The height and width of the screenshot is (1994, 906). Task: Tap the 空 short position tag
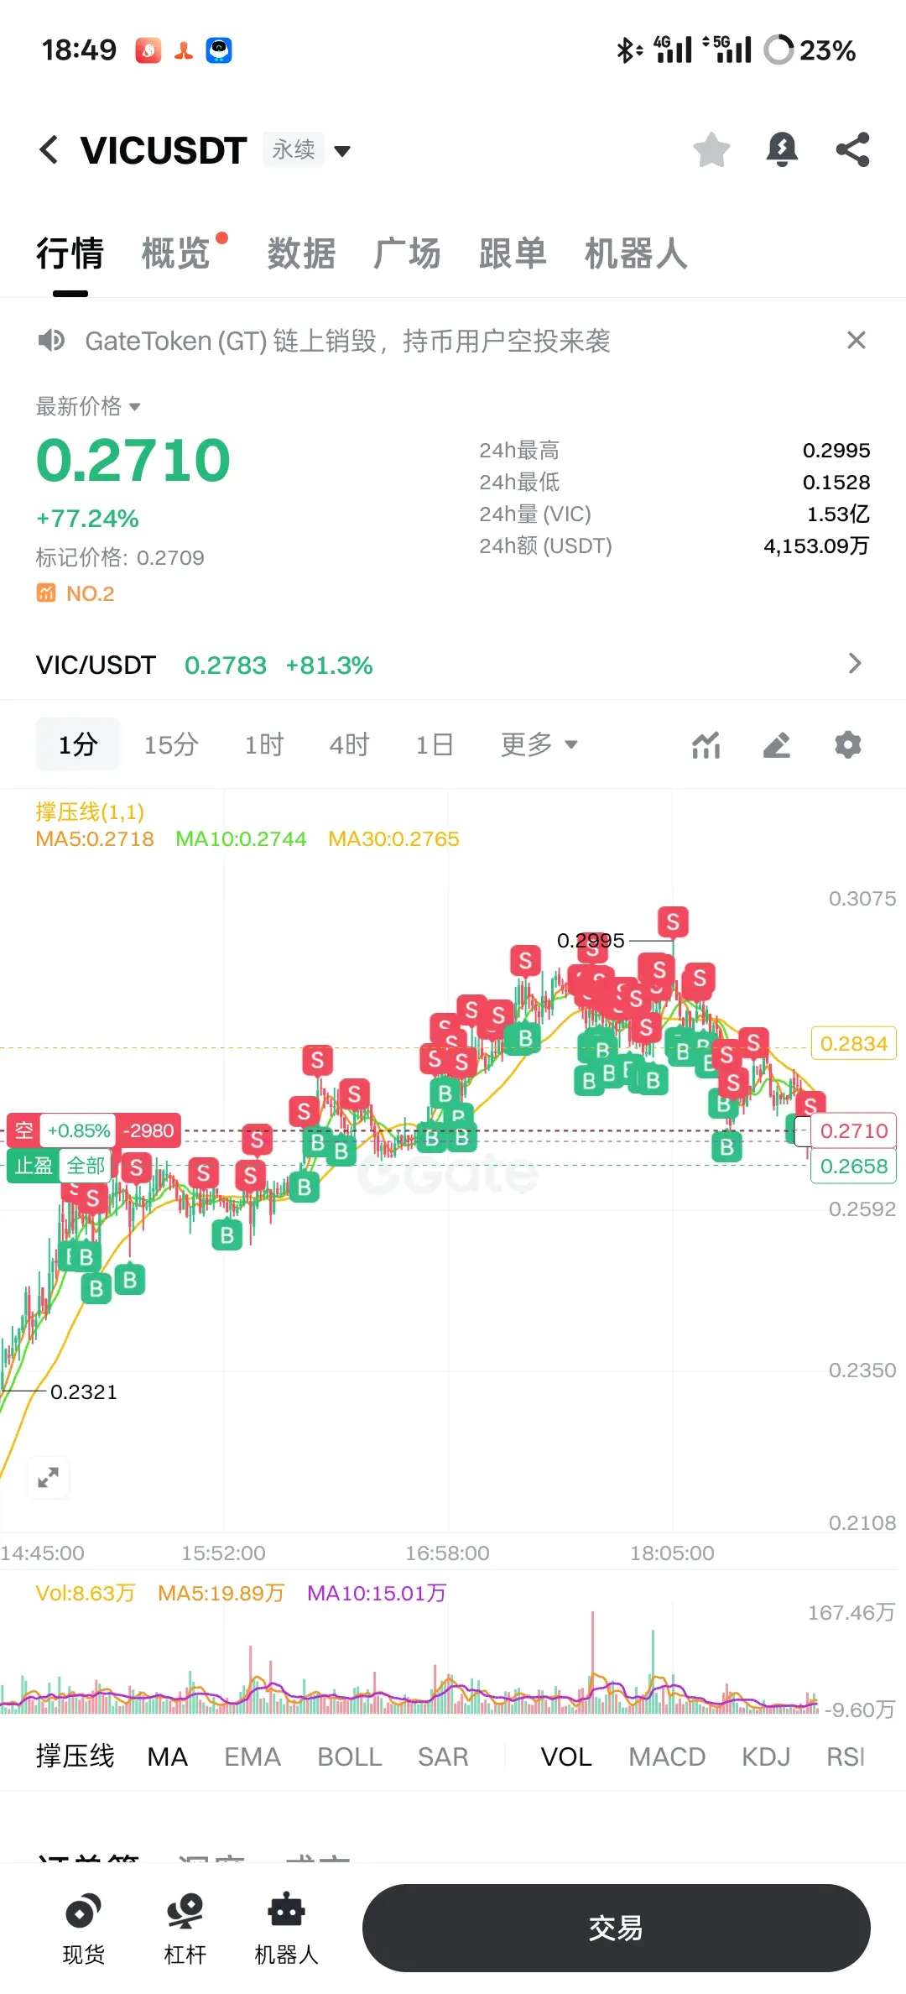tap(23, 1130)
